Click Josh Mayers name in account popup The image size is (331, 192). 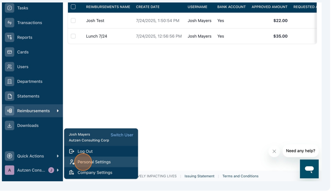(79, 135)
